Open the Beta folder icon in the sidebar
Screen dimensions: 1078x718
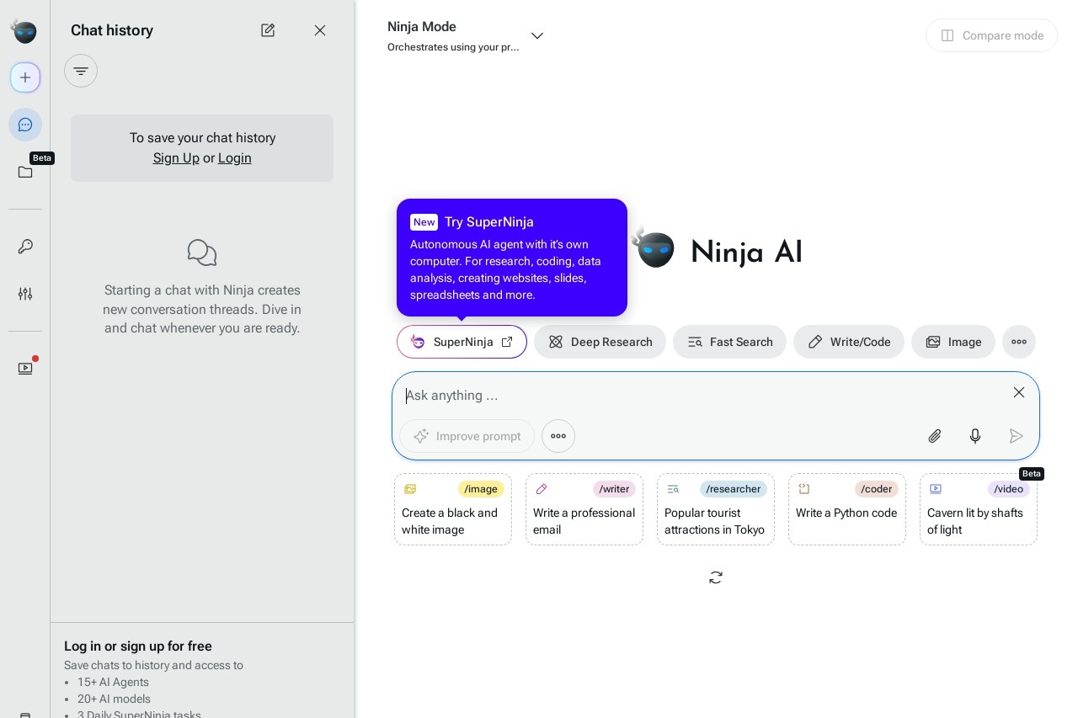pos(25,172)
